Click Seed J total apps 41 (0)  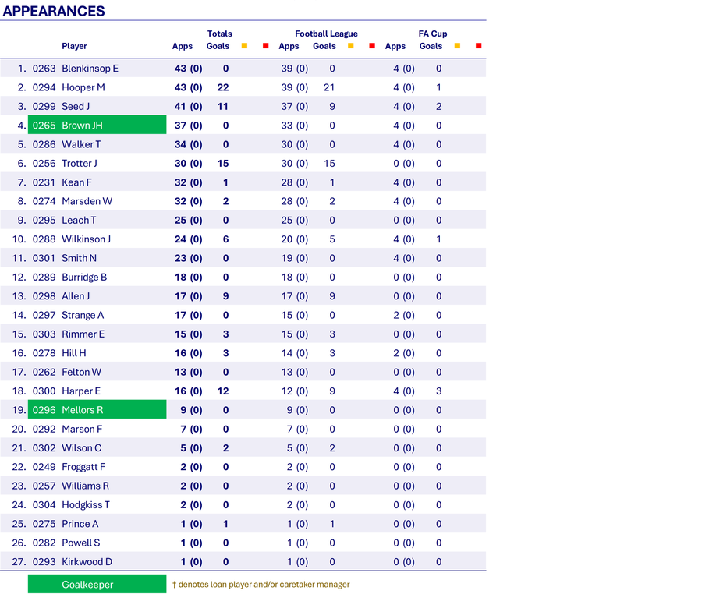[x=189, y=107]
